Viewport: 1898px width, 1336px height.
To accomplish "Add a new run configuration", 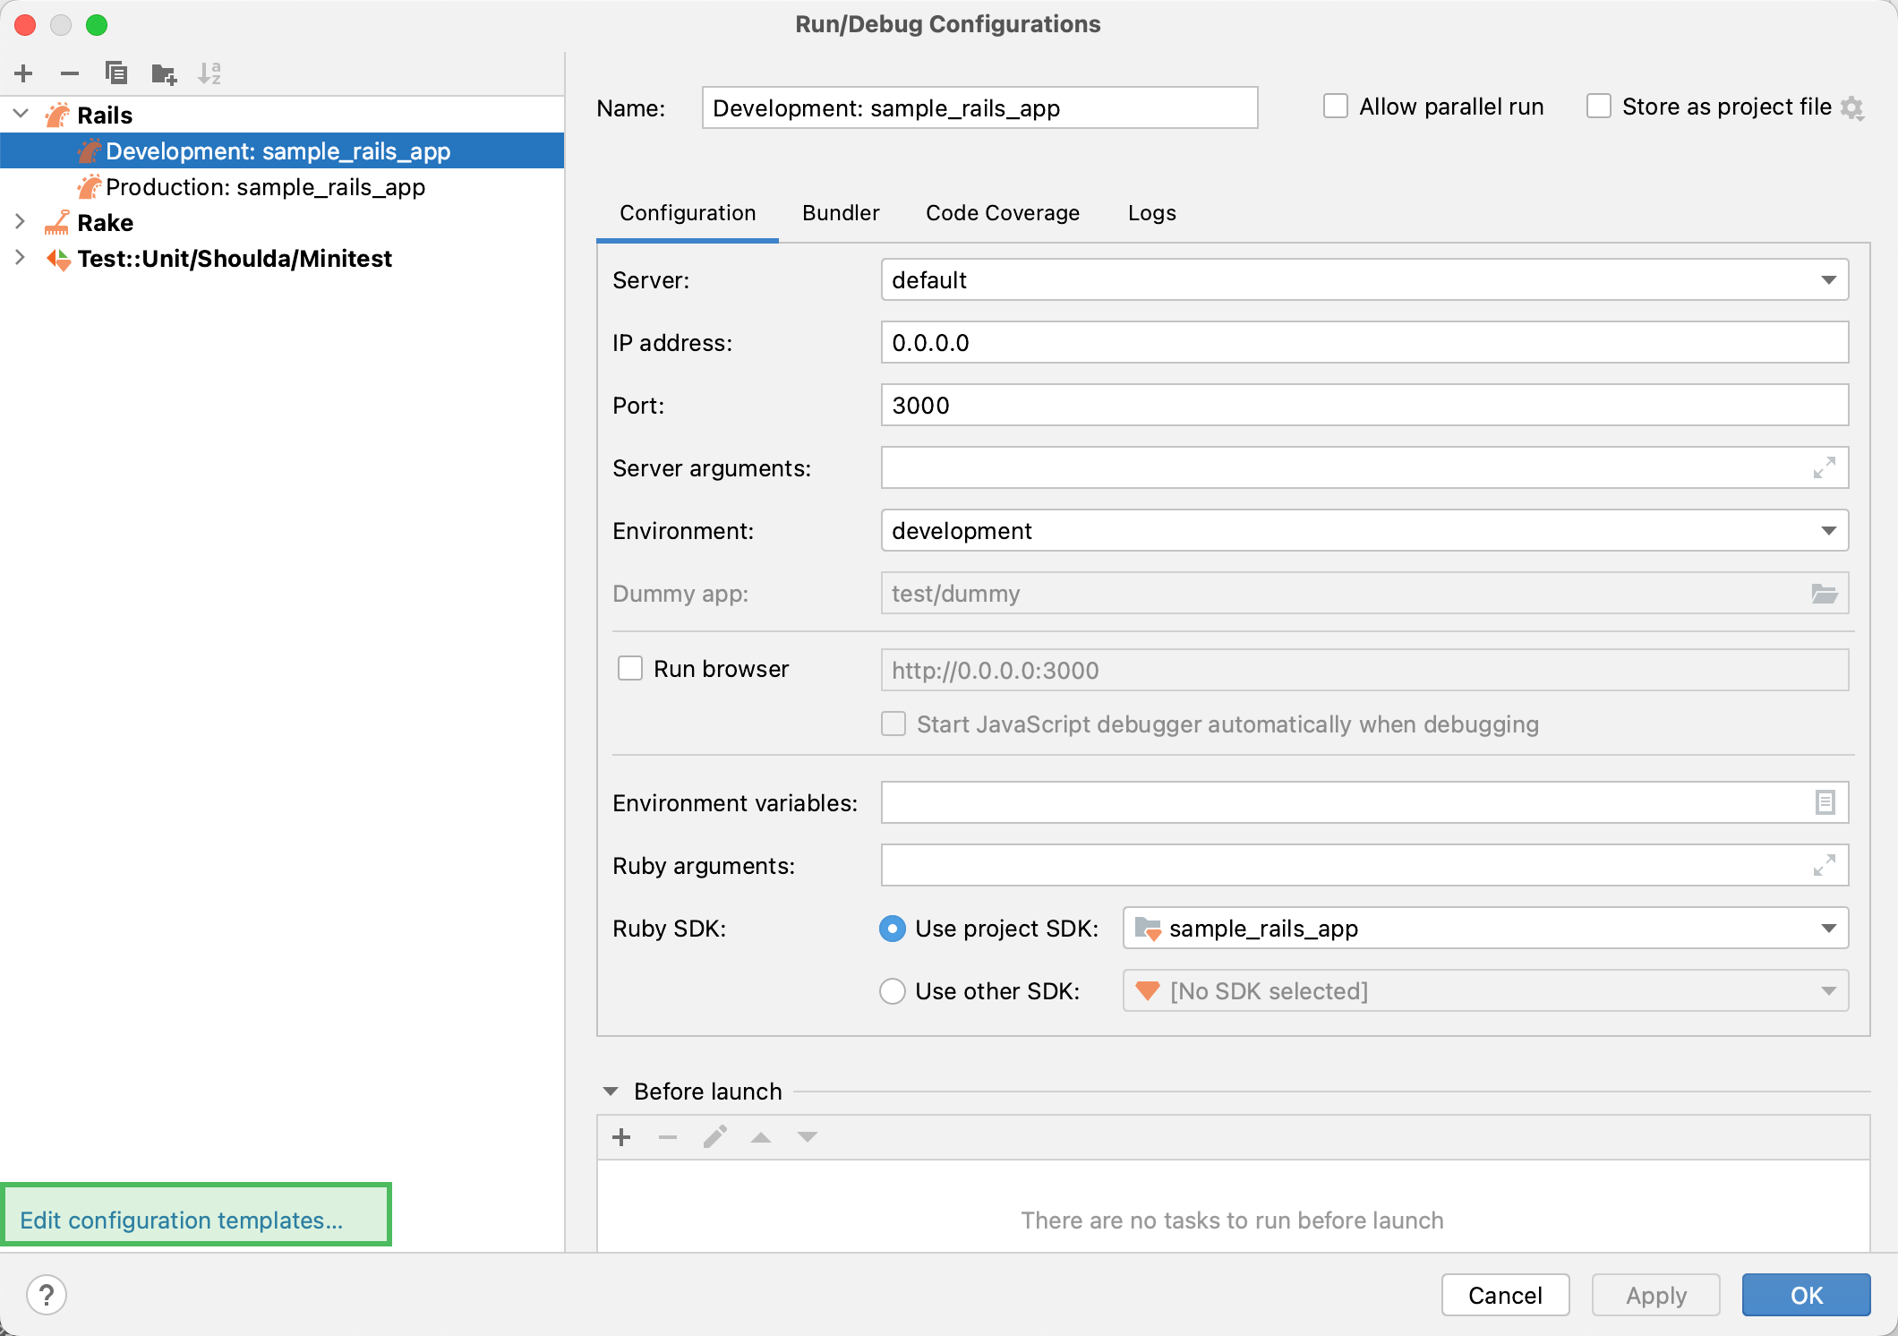I will pyautogui.click(x=23, y=73).
